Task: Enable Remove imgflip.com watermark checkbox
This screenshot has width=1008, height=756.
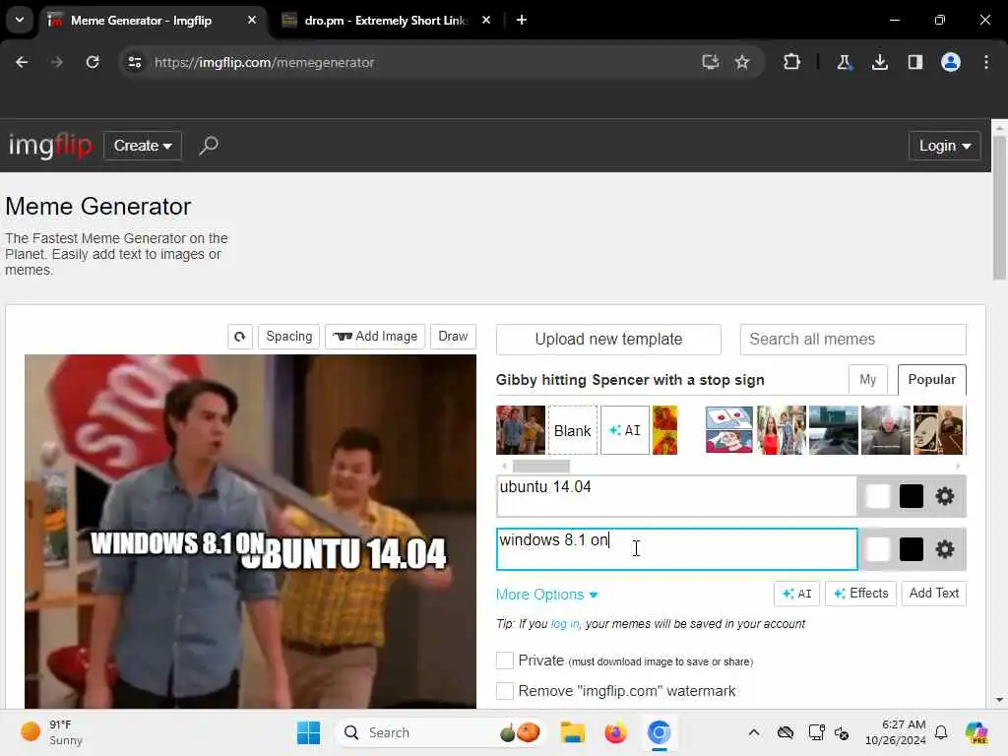Action: click(505, 691)
